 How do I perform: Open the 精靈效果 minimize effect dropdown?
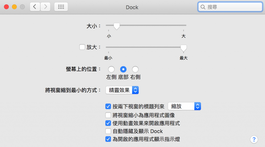[122, 90]
